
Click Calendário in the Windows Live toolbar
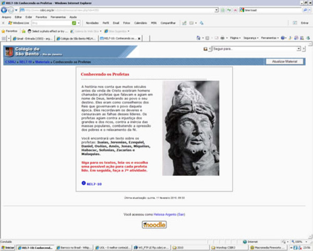point(140,23)
